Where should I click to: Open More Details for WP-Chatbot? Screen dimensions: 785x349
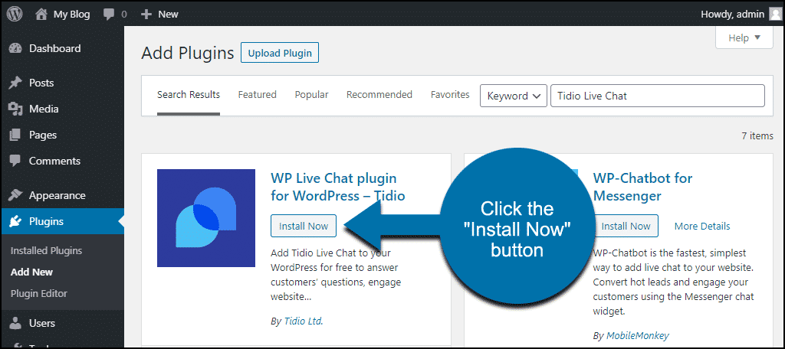[702, 227]
